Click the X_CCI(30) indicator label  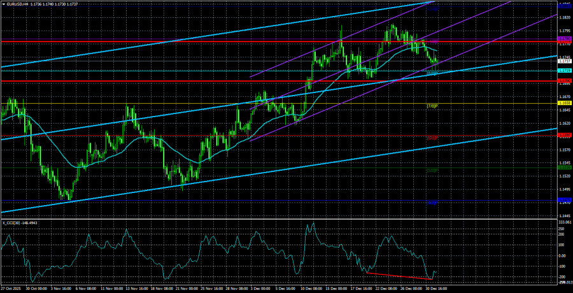19,222
